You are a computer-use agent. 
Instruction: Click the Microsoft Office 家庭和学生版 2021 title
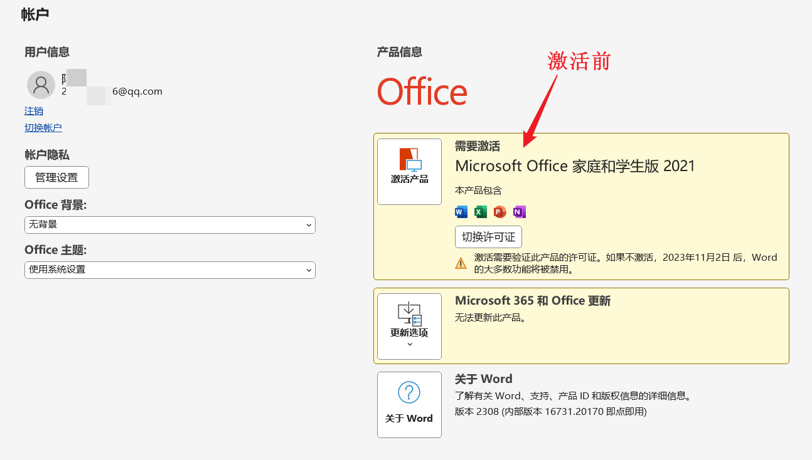pos(575,166)
